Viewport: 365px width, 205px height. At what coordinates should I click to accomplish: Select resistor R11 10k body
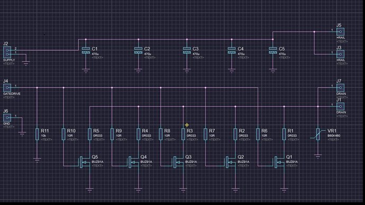tap(37, 134)
